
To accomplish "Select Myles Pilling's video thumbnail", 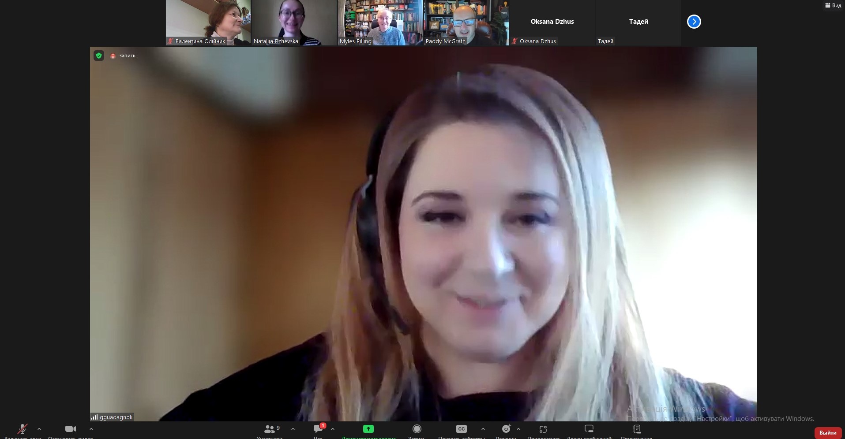I will pyautogui.click(x=380, y=22).
